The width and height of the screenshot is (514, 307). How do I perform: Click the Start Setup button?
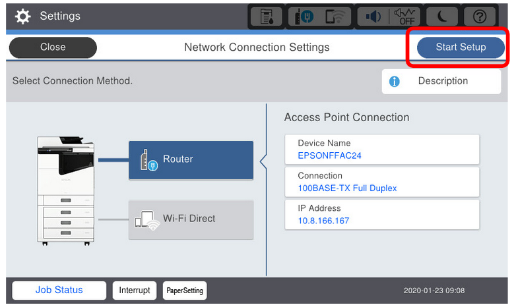coord(461,47)
